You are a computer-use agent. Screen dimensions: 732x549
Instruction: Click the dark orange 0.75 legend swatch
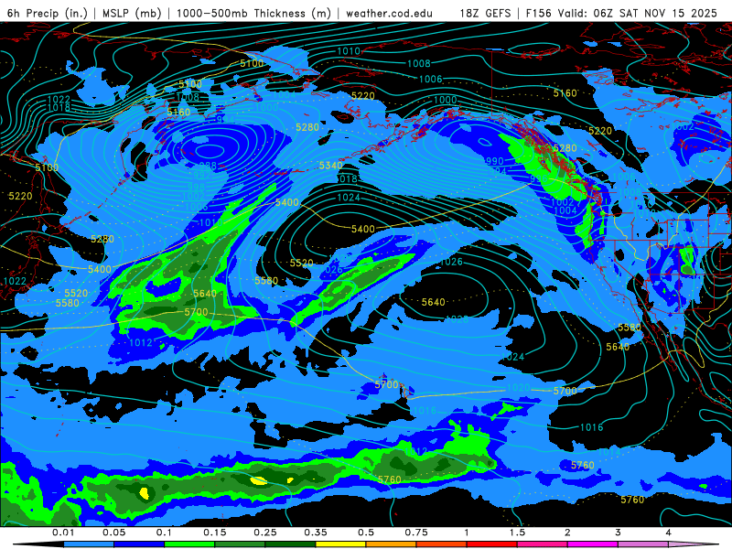click(442, 544)
